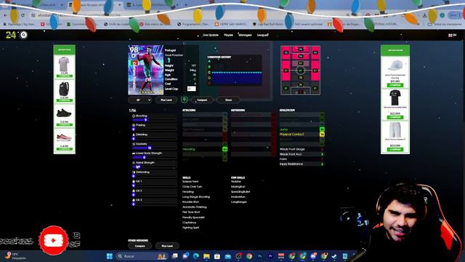Click the Max Level button under the player card
The width and height of the screenshot is (465, 262).
coord(166,100)
